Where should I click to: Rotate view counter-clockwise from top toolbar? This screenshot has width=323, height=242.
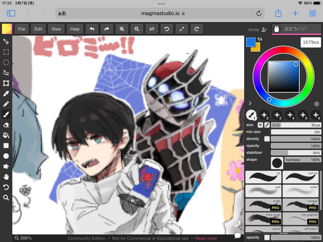click(167, 29)
